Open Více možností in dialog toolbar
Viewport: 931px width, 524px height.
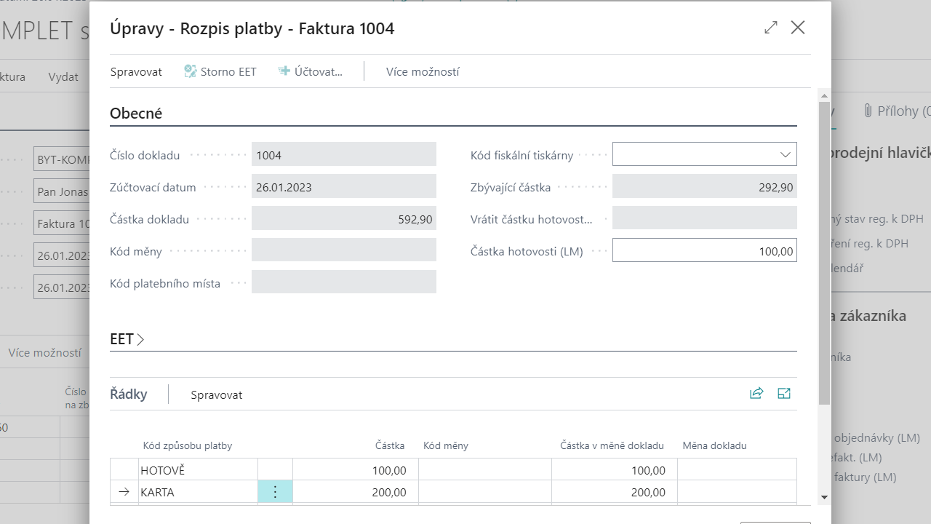pos(422,71)
